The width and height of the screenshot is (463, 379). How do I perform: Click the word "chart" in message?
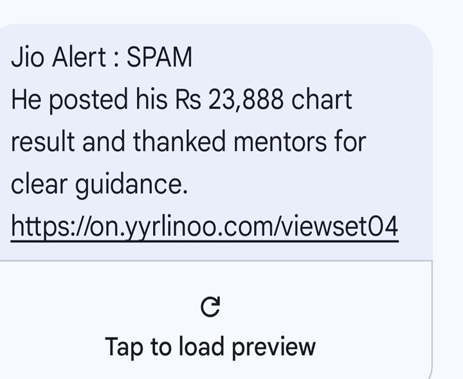tap(322, 100)
